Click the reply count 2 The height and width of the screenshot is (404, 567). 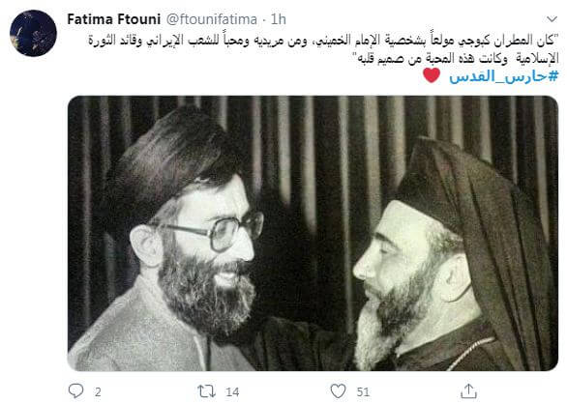click(x=98, y=392)
